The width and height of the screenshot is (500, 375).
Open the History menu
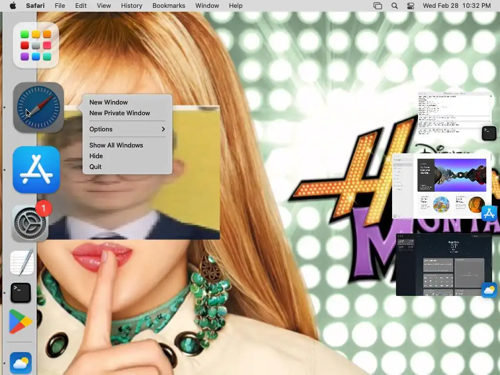131,6
